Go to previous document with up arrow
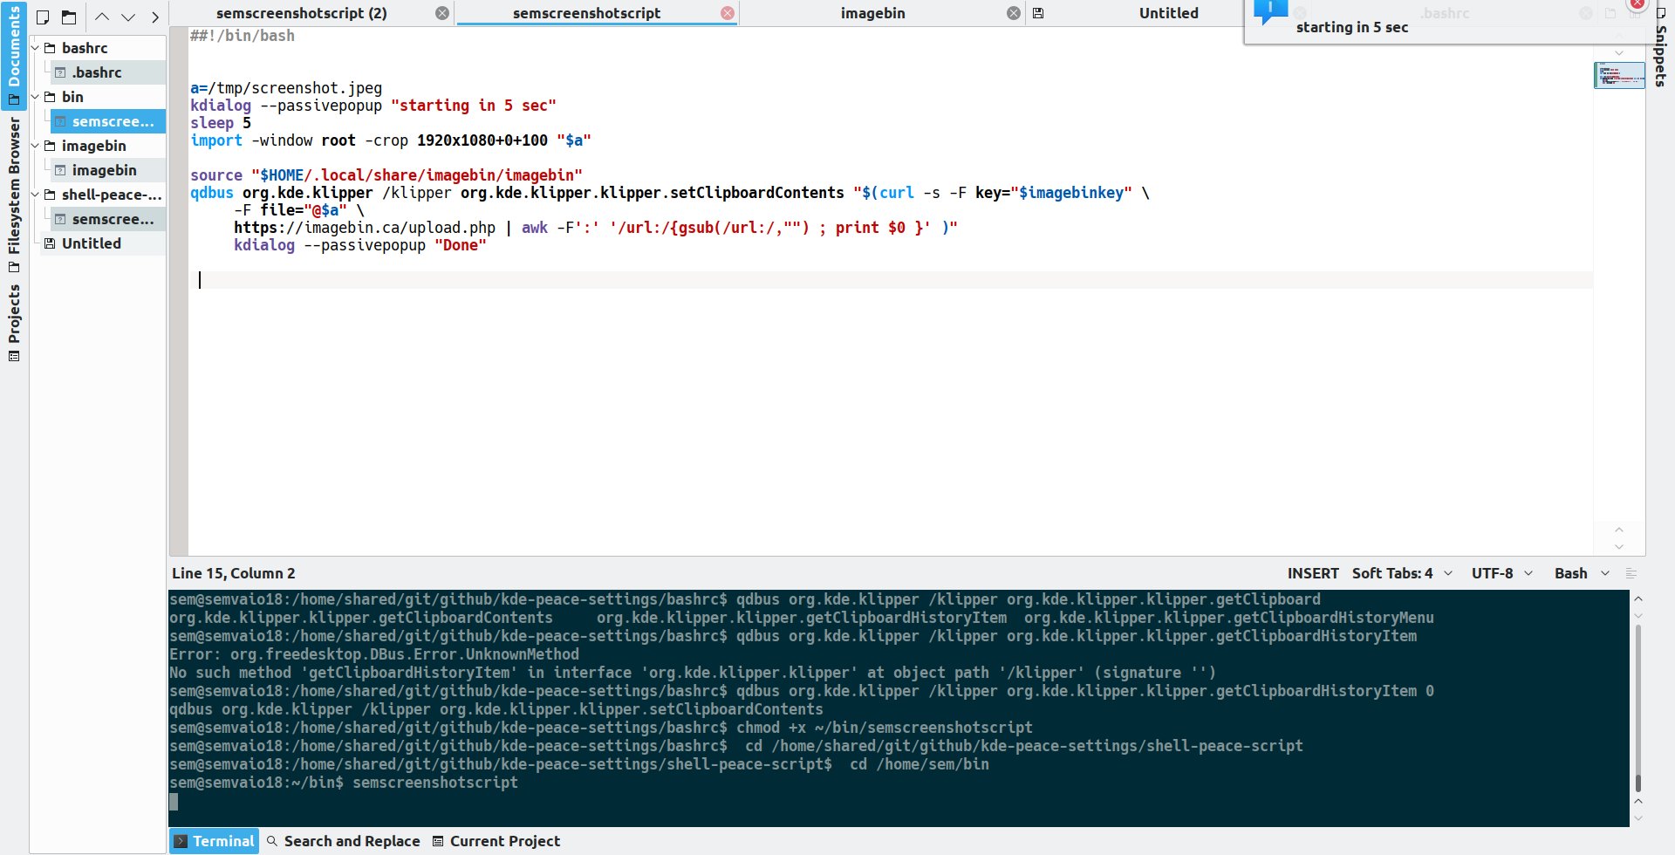1675x855 pixels. coord(102,17)
